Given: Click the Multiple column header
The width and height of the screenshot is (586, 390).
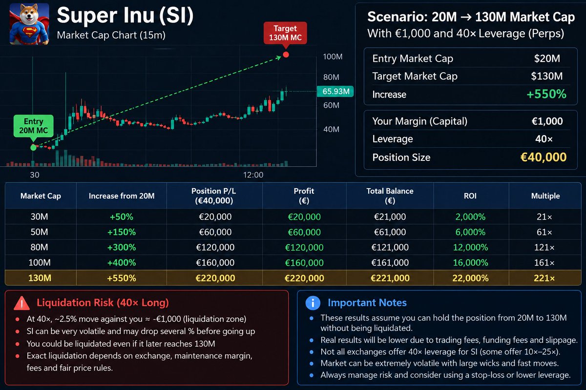Looking at the screenshot, I should tap(545, 196).
